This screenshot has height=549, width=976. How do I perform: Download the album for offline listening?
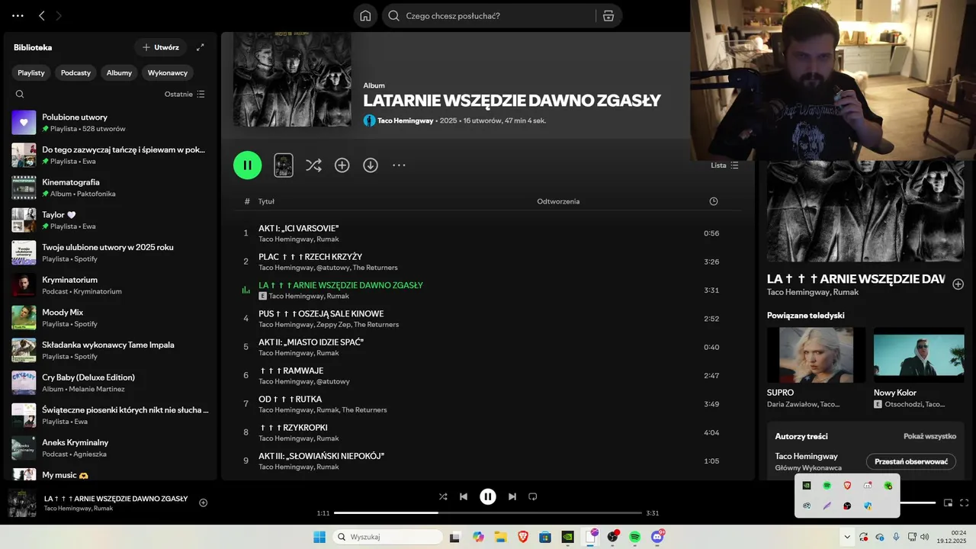click(x=371, y=165)
